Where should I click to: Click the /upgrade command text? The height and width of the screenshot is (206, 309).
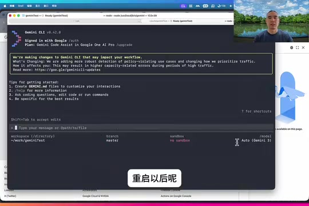[x=124, y=45]
